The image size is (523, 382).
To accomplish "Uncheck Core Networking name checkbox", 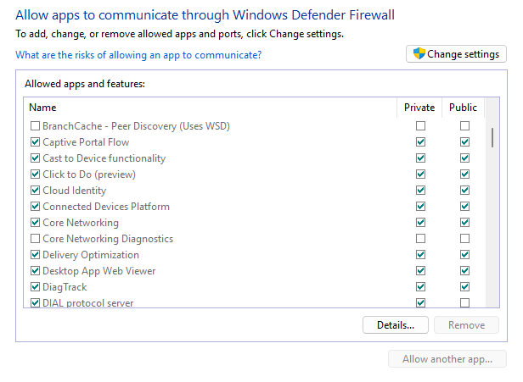I will tap(35, 222).
